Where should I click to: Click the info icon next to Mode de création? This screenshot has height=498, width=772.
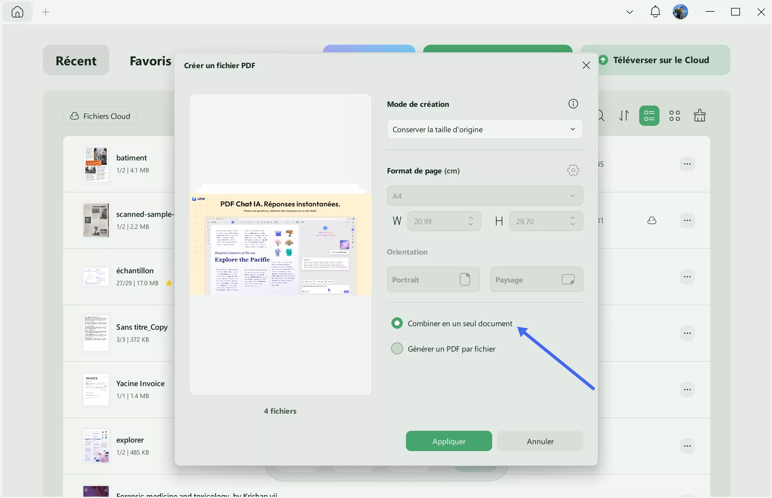[x=573, y=103]
